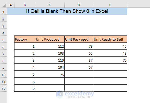Click the Unit Produced header cell

coord(50,39)
